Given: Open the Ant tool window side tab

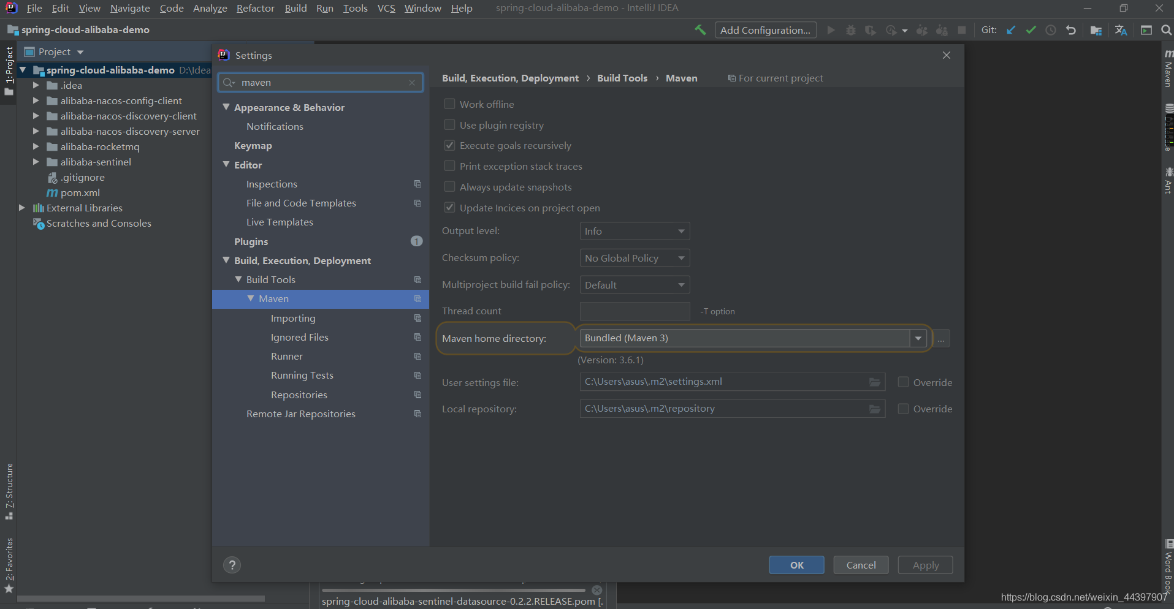Looking at the screenshot, I should point(1168,181).
